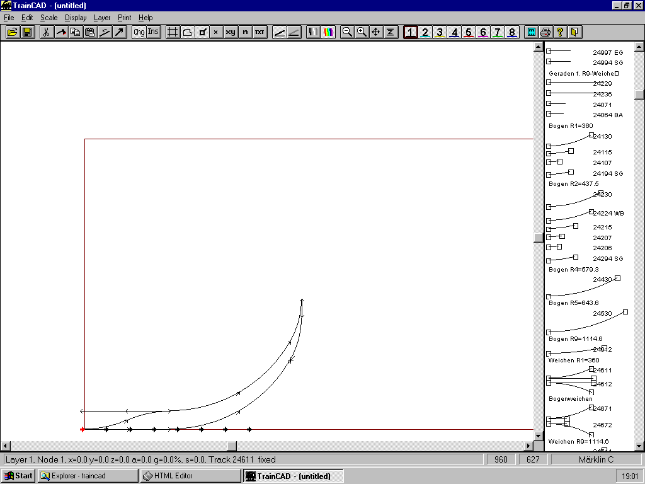Open the Display menu

[x=76, y=18]
